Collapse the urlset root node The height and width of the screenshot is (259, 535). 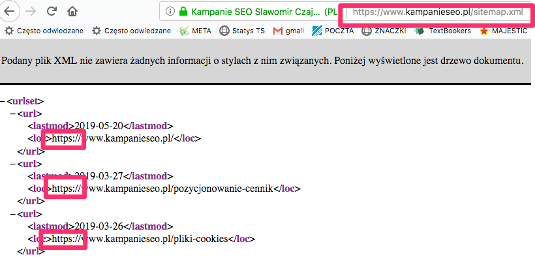point(3,101)
